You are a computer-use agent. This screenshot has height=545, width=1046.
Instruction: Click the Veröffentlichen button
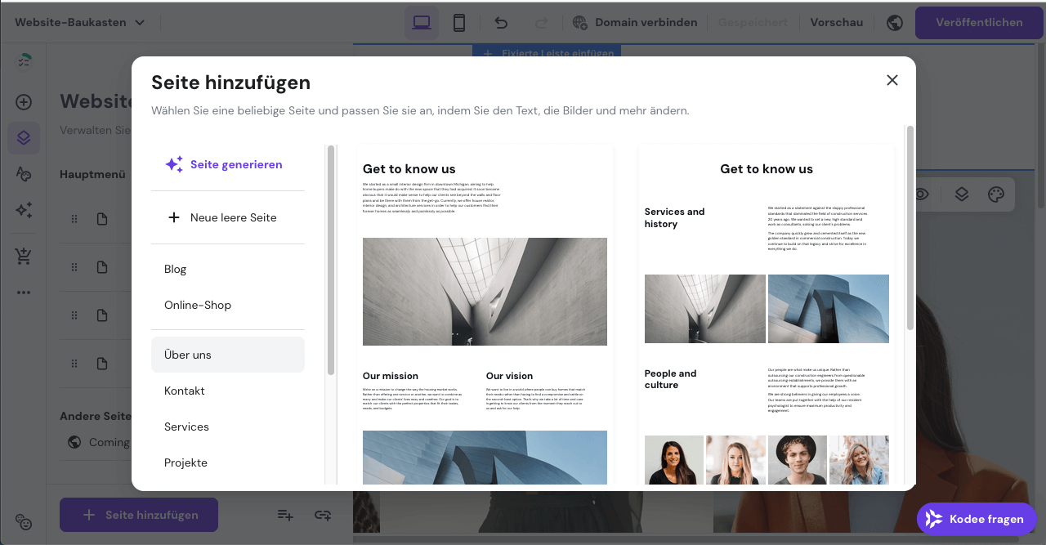point(979,22)
